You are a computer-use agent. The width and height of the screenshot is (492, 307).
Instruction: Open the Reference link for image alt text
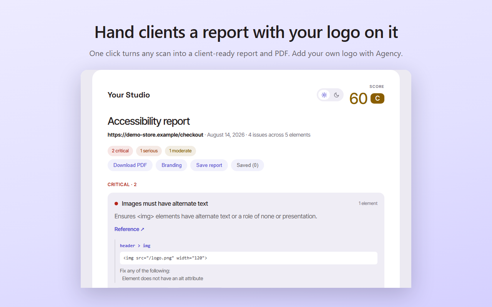point(130,229)
